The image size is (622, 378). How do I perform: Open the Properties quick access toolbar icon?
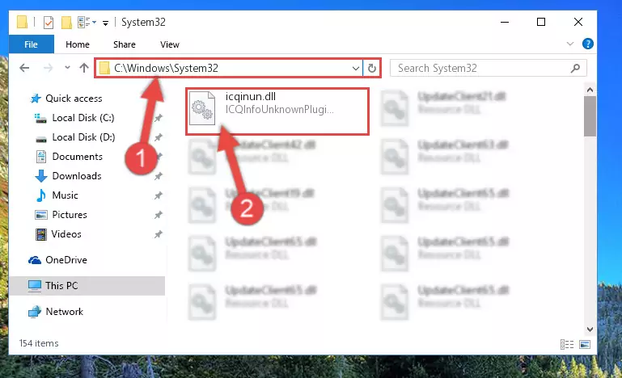[x=49, y=23]
